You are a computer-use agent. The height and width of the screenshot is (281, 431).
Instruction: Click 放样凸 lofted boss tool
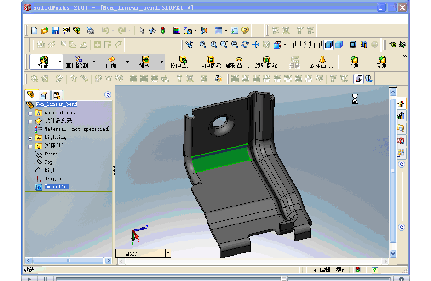click(322, 62)
